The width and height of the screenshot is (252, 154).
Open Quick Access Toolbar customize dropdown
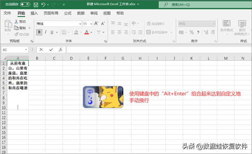[64, 5]
